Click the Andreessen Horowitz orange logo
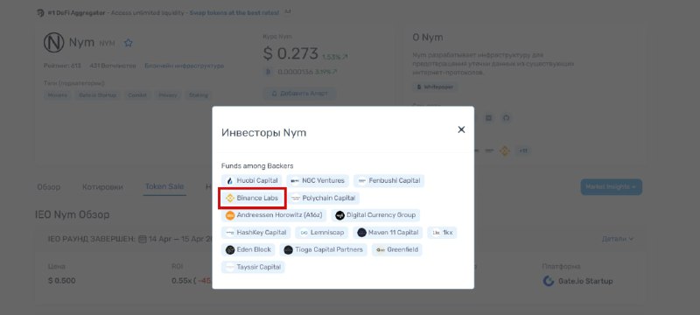Viewport: 700px width, 315px height. 230,215
